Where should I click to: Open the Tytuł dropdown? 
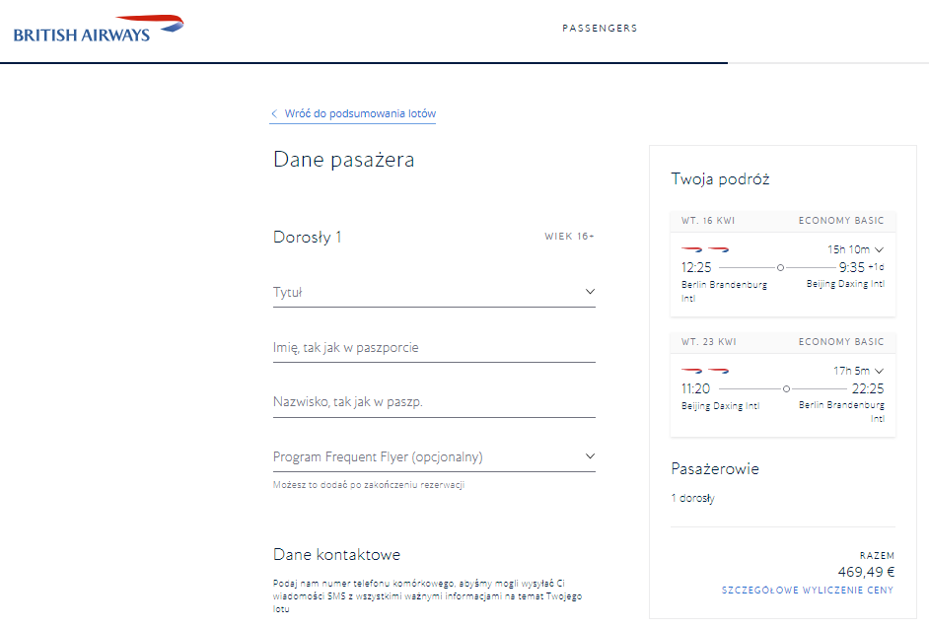(434, 292)
